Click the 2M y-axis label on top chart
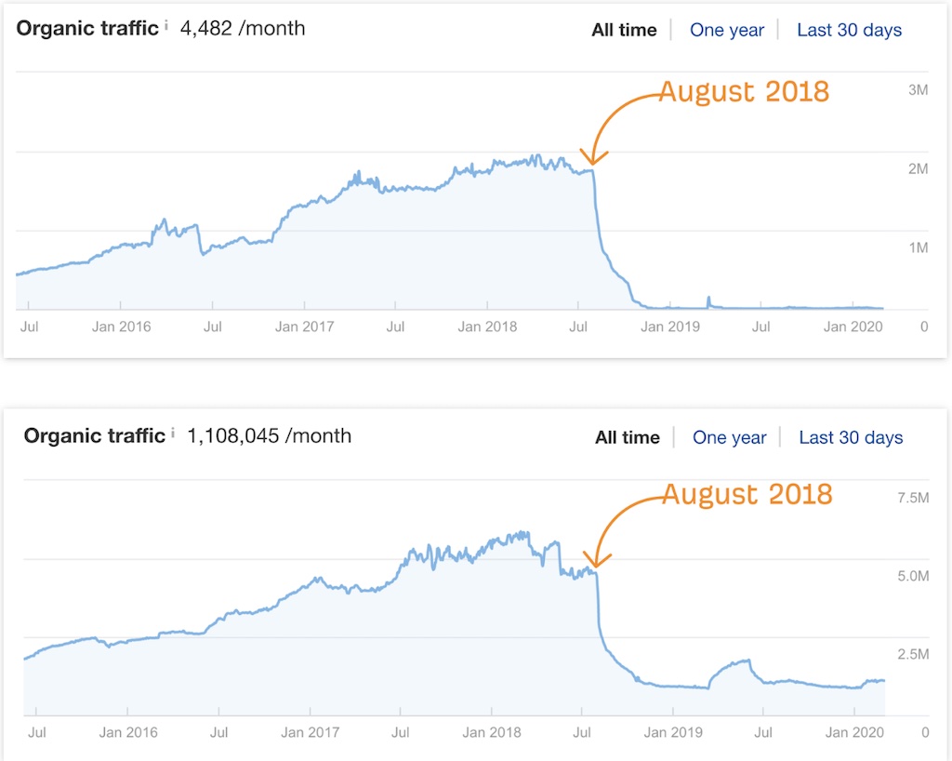Viewport: 952px width, 761px height. 918,168
